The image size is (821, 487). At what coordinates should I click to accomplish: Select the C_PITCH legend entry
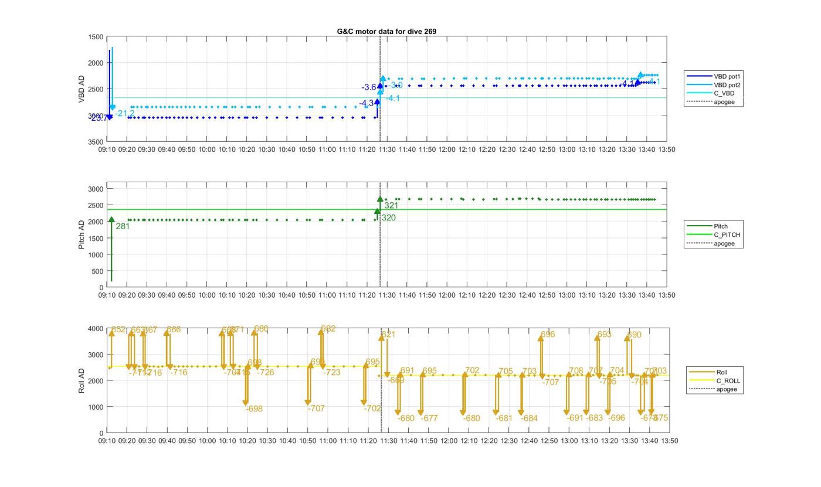713,235
